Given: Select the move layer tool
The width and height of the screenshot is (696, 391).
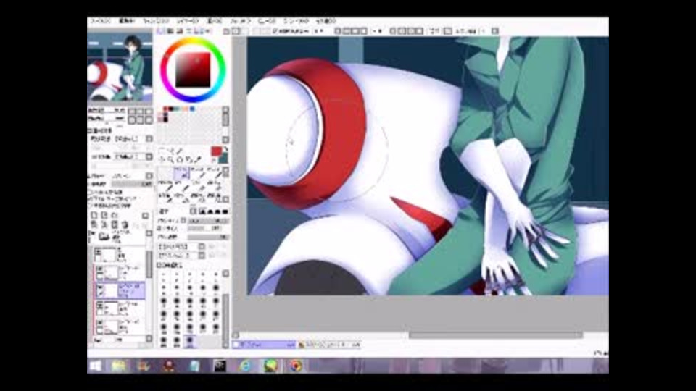Looking at the screenshot, I should [162, 159].
